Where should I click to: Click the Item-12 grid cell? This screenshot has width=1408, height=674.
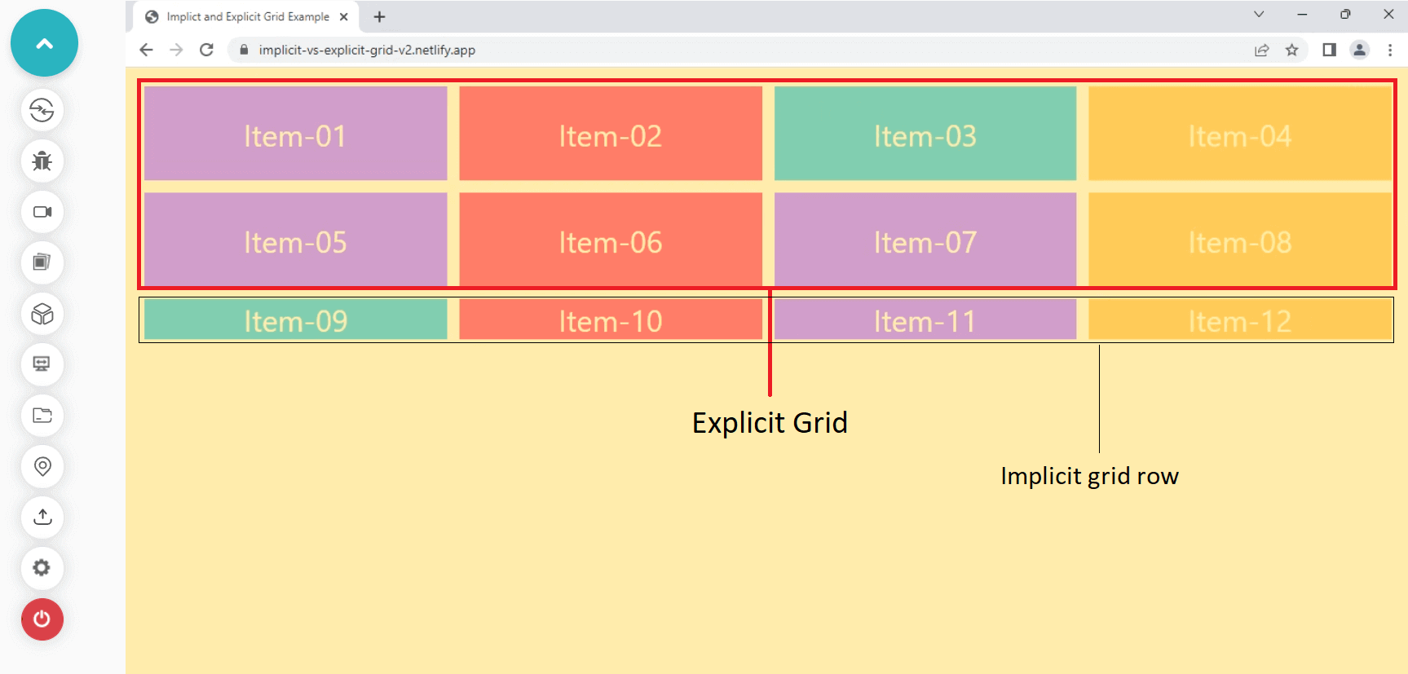click(x=1240, y=319)
